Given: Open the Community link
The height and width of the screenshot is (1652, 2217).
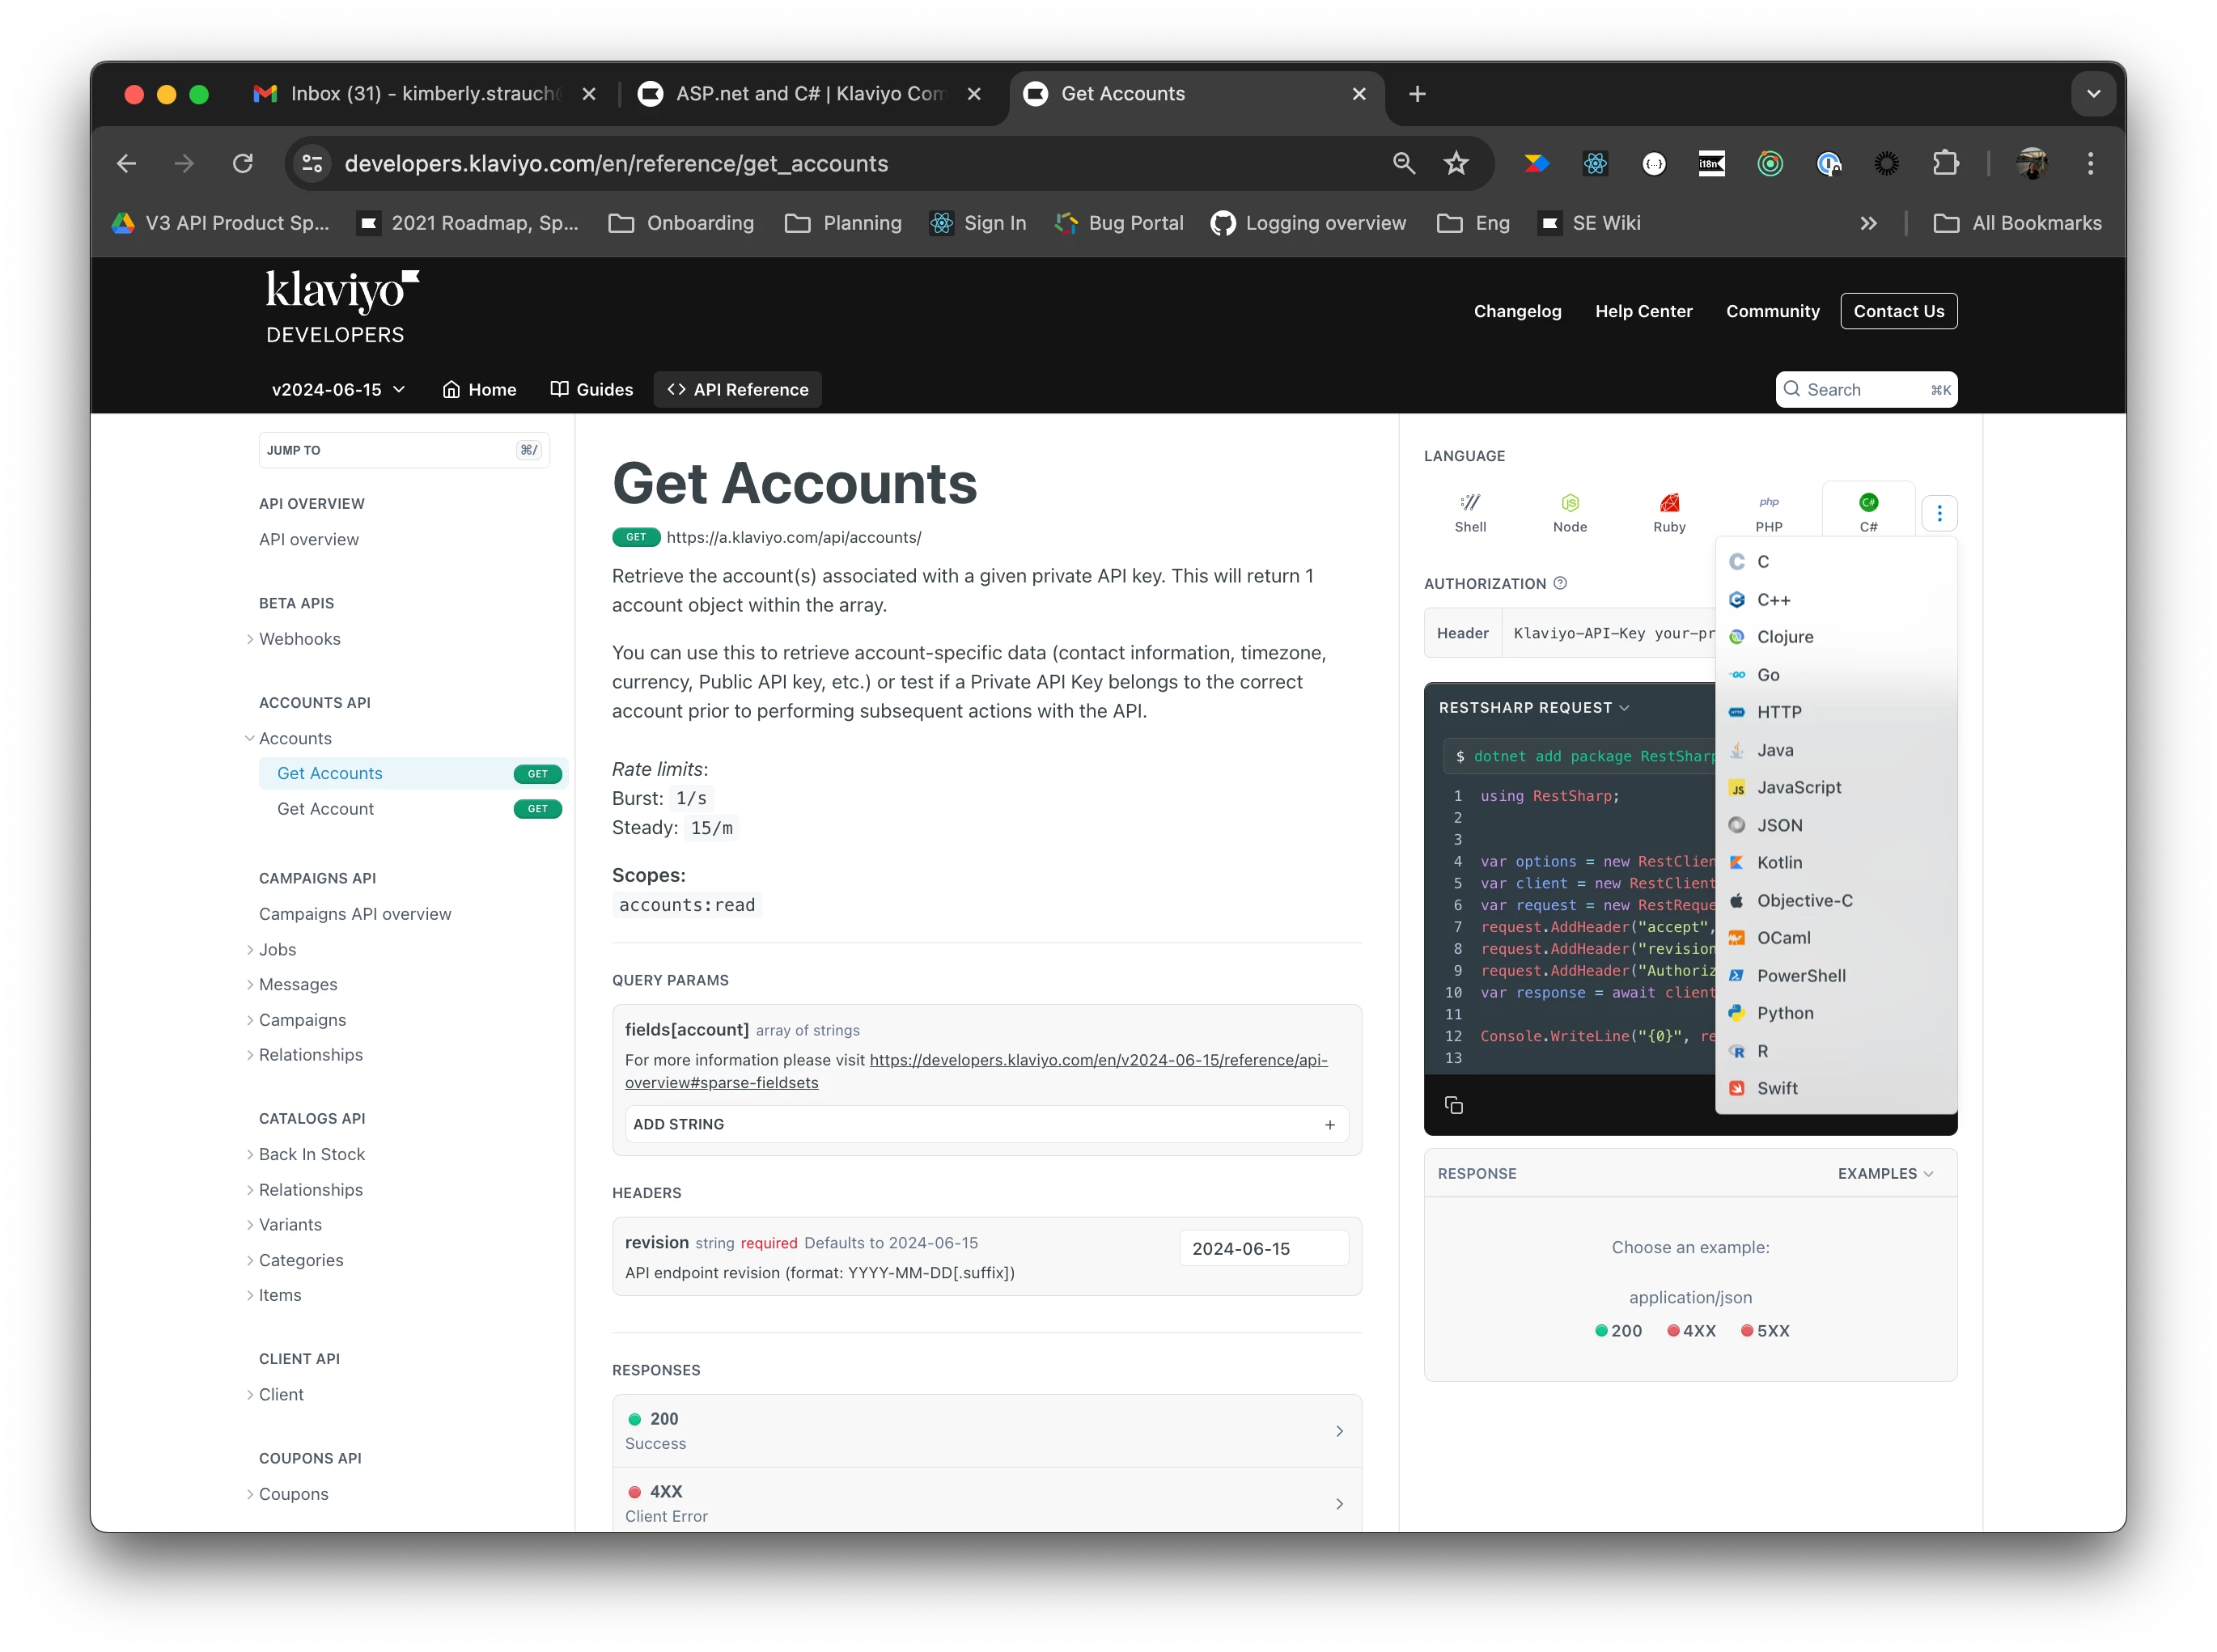Looking at the screenshot, I should (x=1772, y=311).
